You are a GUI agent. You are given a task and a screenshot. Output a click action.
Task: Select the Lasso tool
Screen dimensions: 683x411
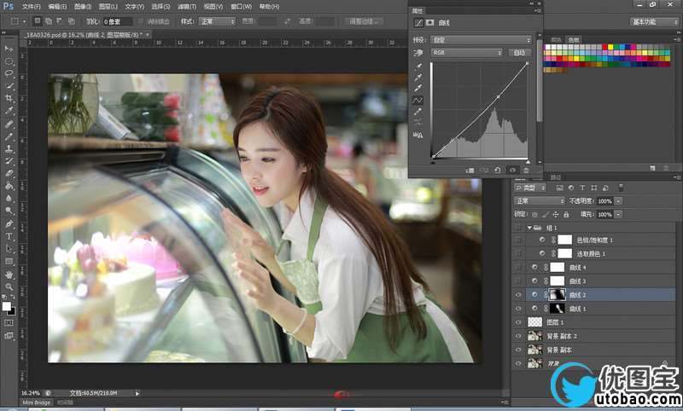(x=9, y=74)
